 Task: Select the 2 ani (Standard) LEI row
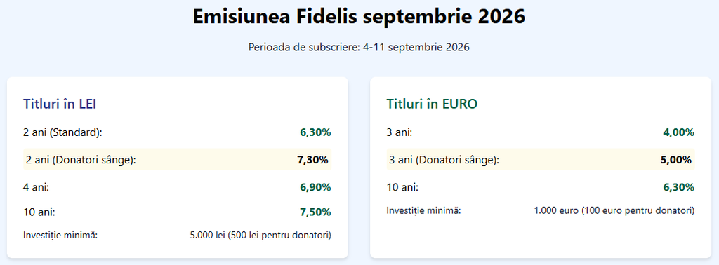click(x=178, y=132)
